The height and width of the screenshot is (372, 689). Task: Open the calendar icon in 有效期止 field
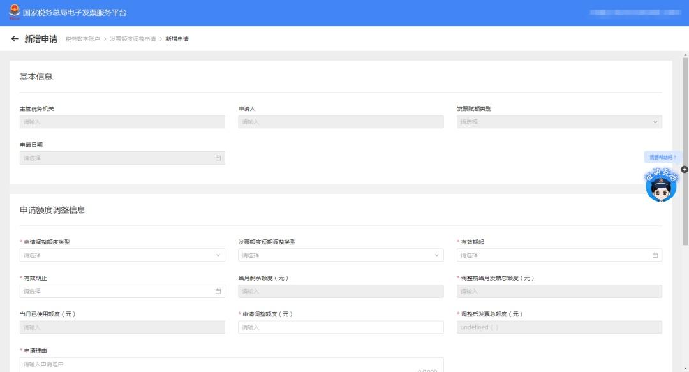coord(218,291)
